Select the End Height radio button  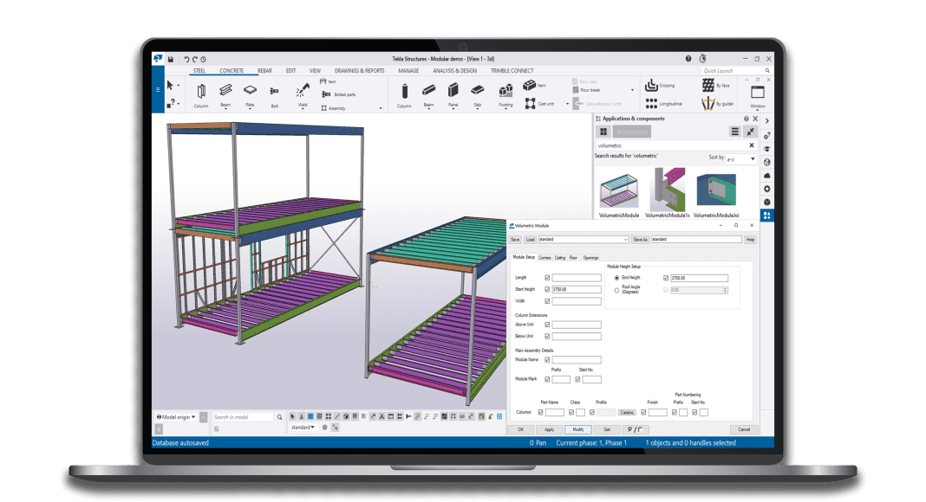coord(616,278)
